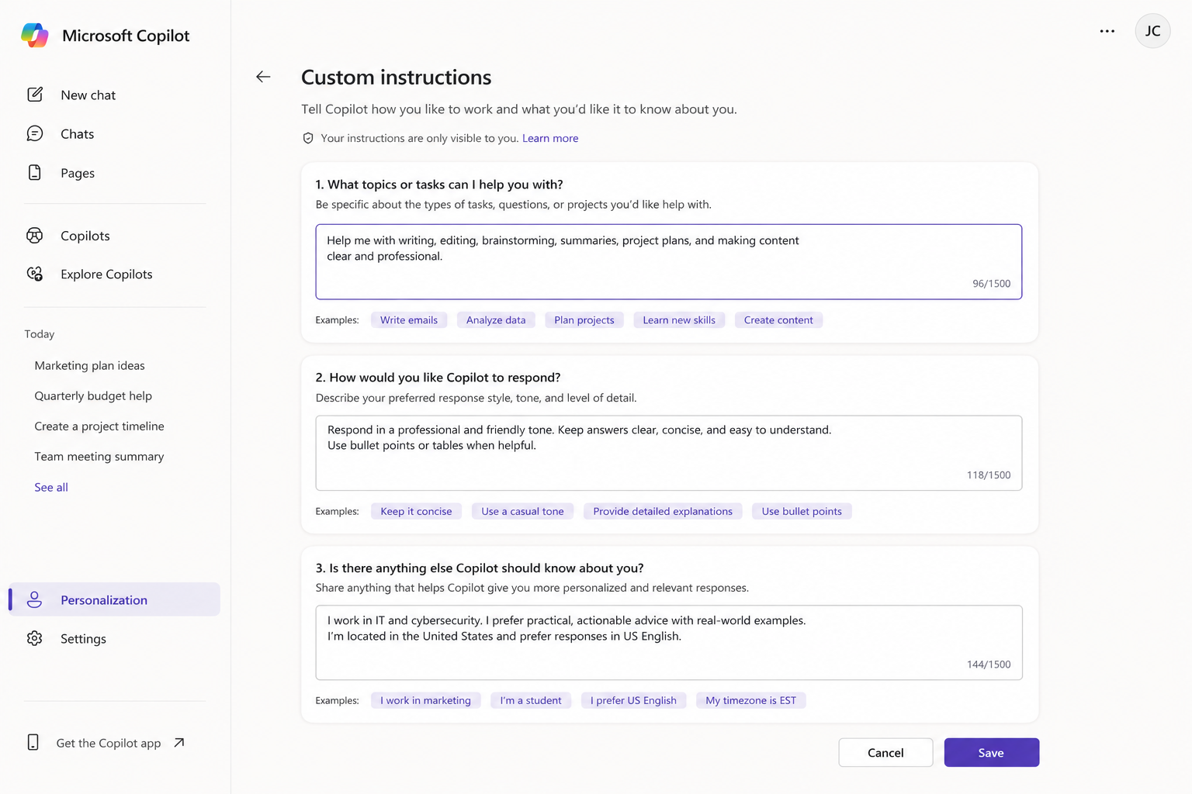The height and width of the screenshot is (794, 1192).
Task: Select the Learn new skills example chip
Action: point(679,319)
